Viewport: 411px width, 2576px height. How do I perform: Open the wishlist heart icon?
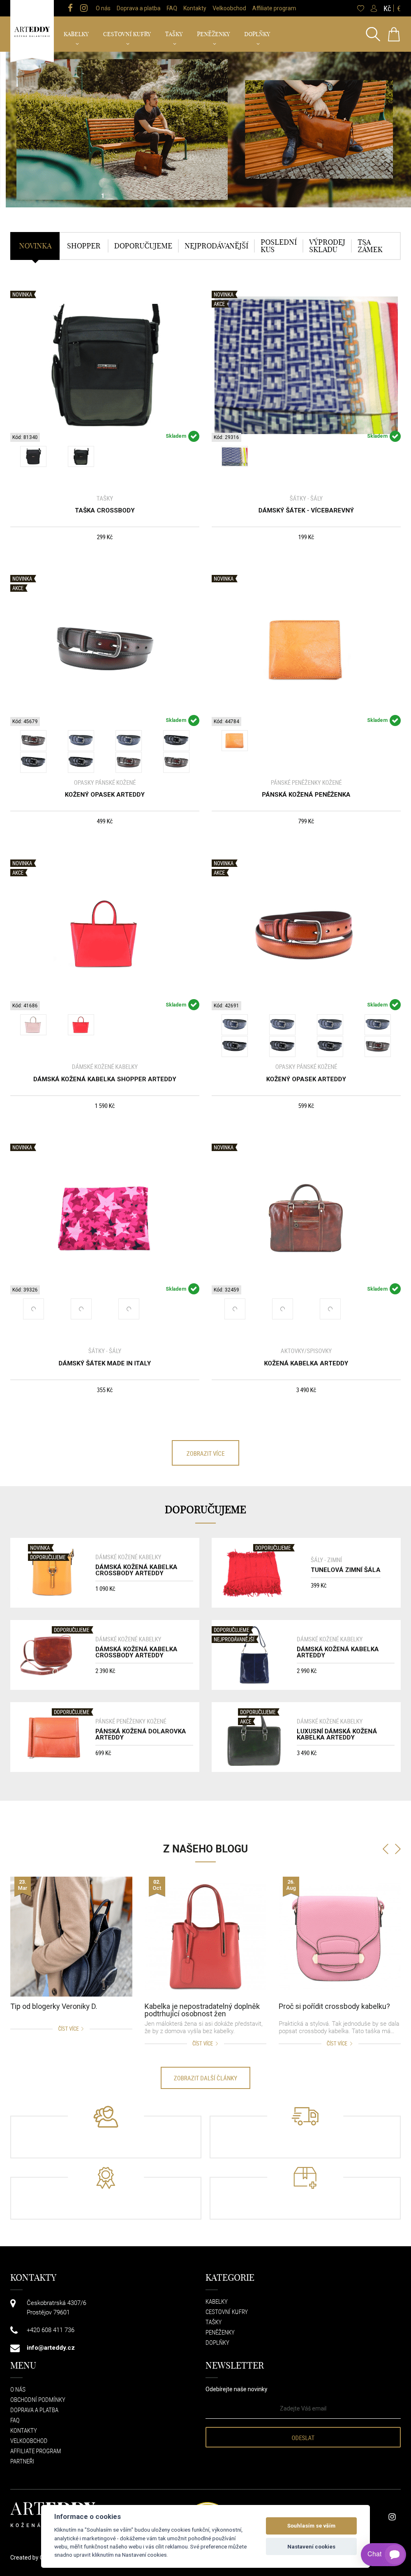360,8
